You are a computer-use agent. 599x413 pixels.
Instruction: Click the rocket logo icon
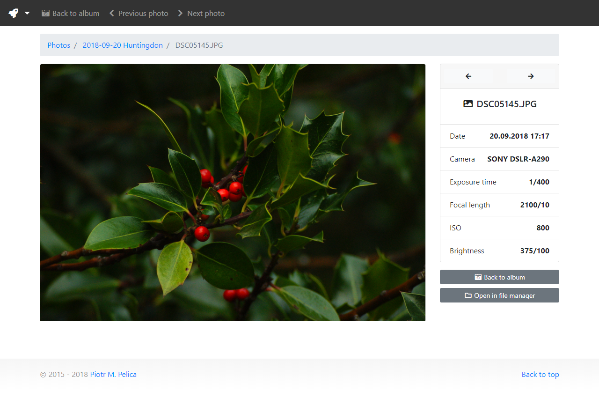[x=14, y=13]
